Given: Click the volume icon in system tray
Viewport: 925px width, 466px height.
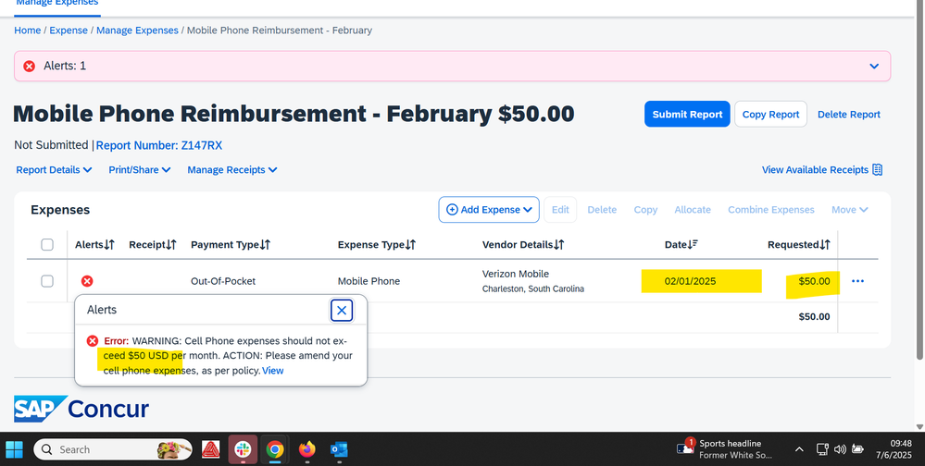Looking at the screenshot, I should point(840,449).
